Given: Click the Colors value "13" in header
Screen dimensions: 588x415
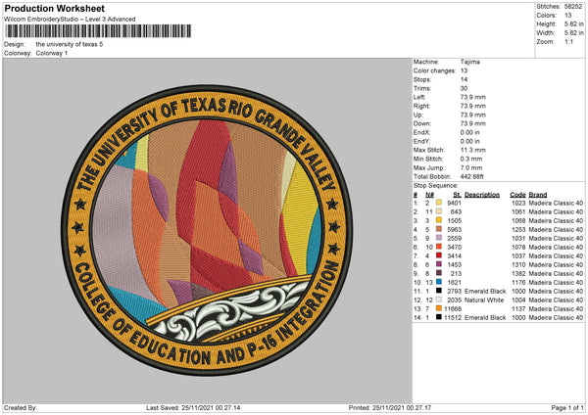Looking at the screenshot, I should pyautogui.click(x=567, y=16).
